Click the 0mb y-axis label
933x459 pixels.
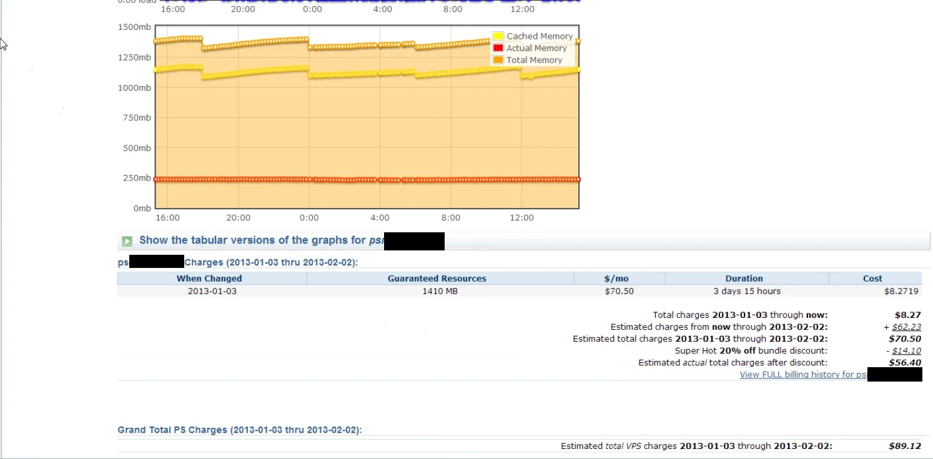142,209
